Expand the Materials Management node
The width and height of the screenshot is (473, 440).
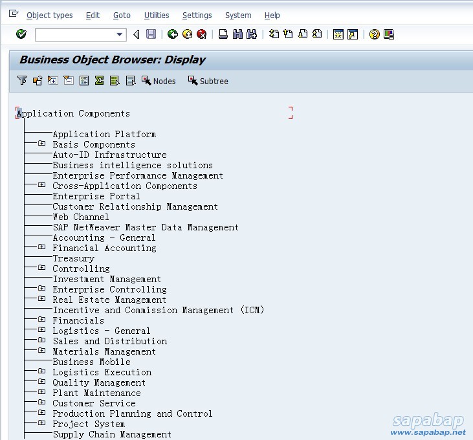pyautogui.click(x=41, y=350)
